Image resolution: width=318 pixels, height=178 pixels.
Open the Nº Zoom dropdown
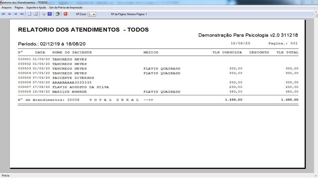pos(92,14)
